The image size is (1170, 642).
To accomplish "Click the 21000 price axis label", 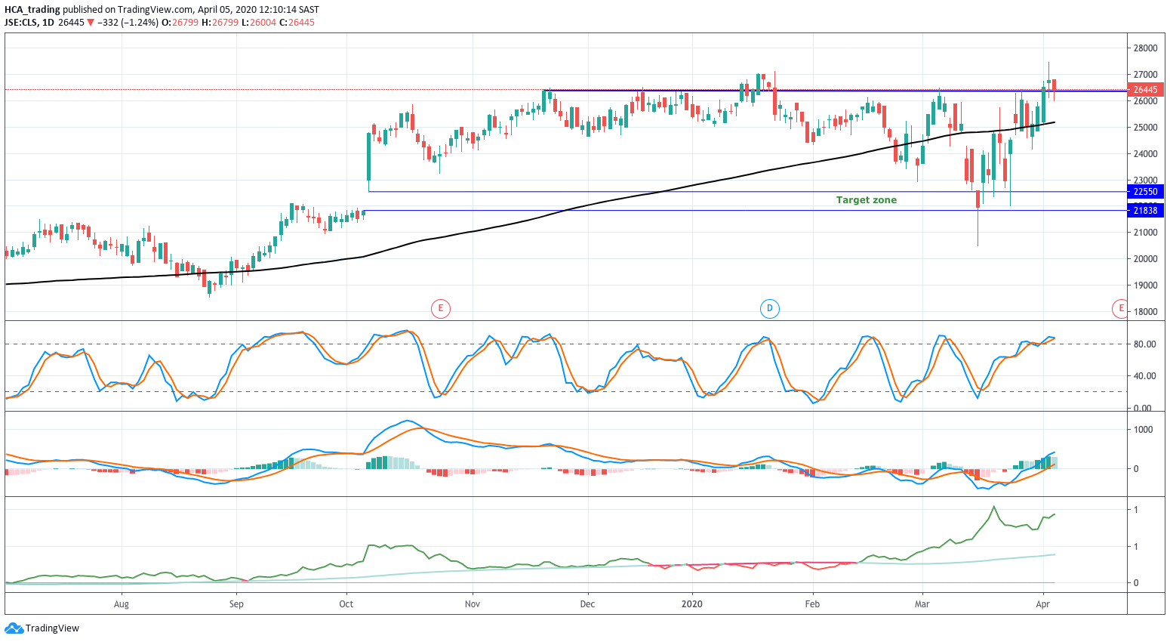I will click(x=1145, y=233).
